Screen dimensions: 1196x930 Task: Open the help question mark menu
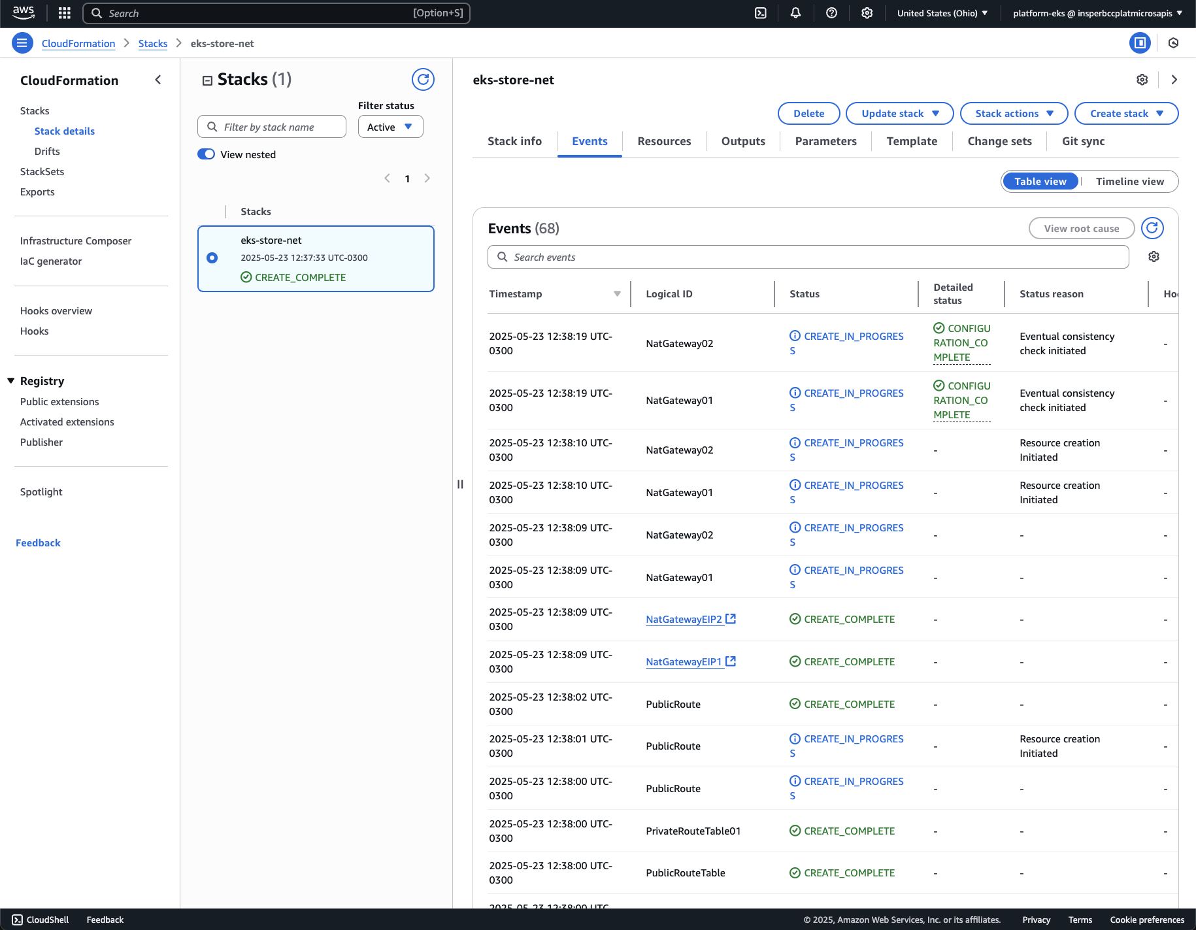(x=831, y=13)
